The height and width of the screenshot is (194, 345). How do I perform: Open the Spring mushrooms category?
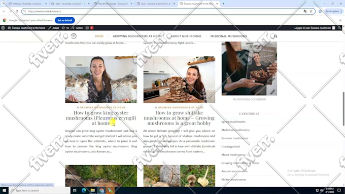coord(233,122)
